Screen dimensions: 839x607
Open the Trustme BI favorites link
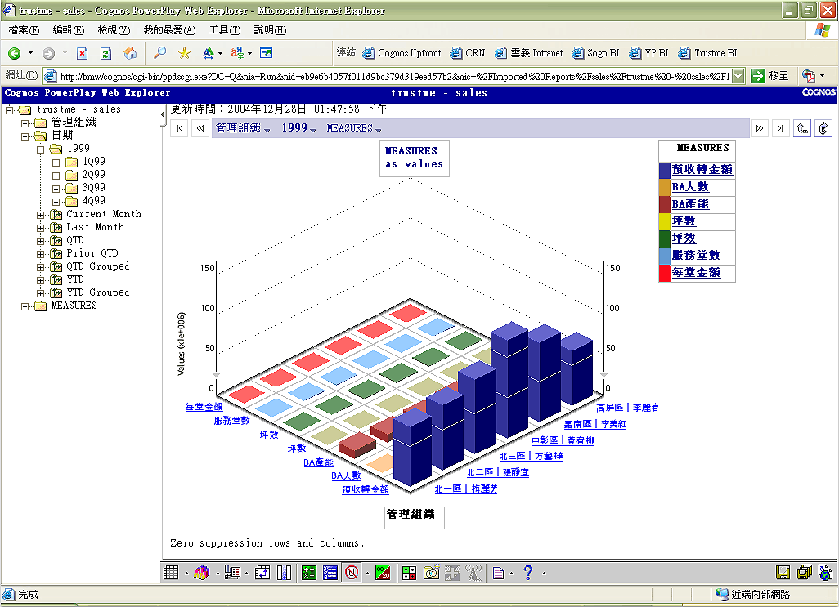(x=708, y=53)
